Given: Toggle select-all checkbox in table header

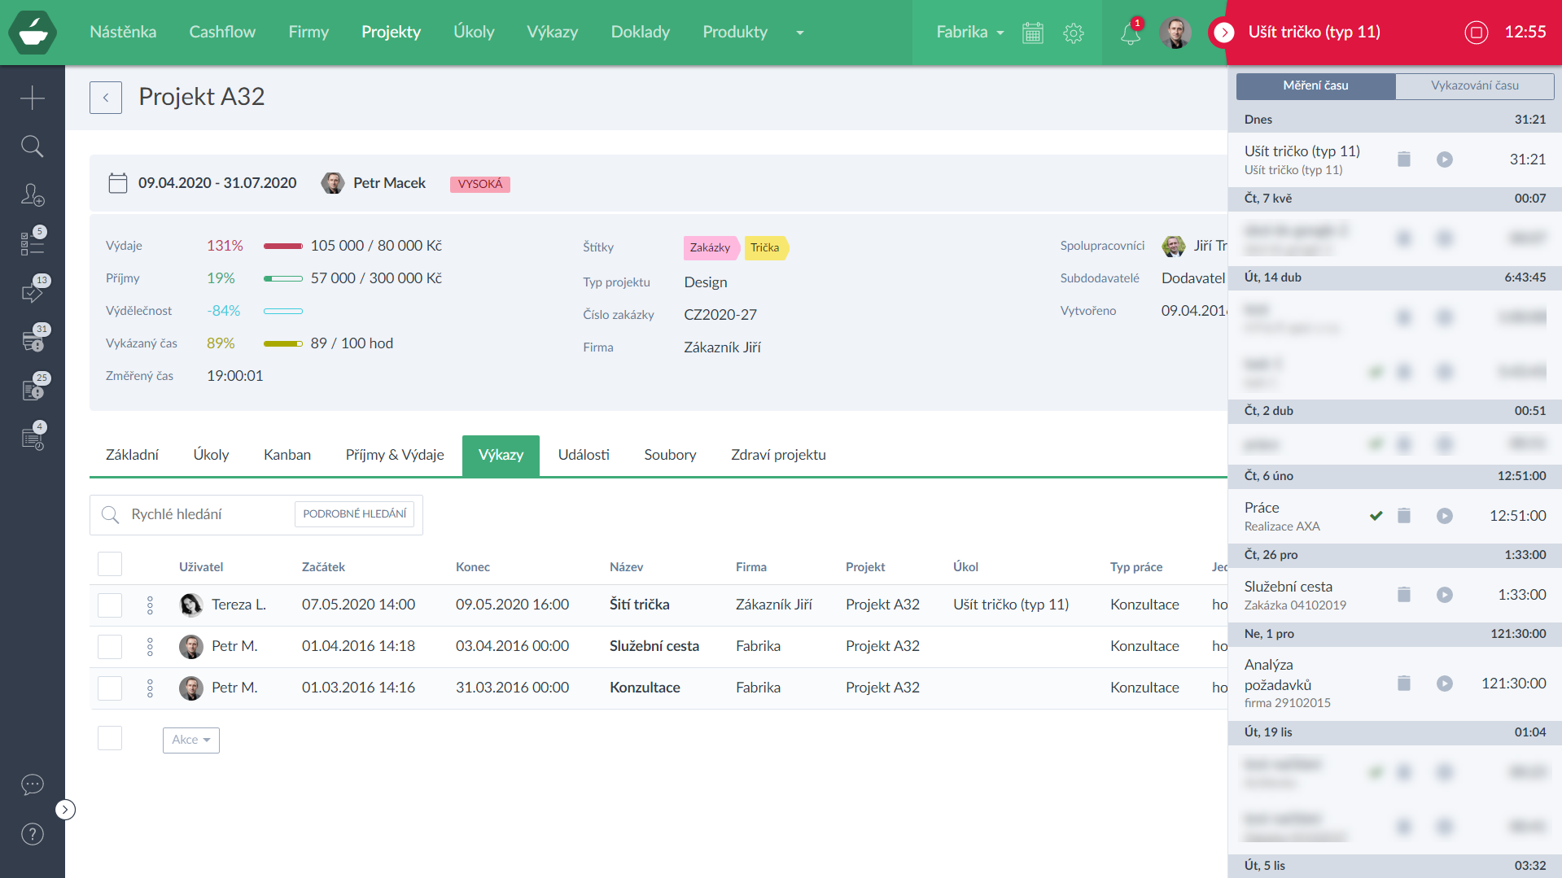Looking at the screenshot, I should pos(110,564).
